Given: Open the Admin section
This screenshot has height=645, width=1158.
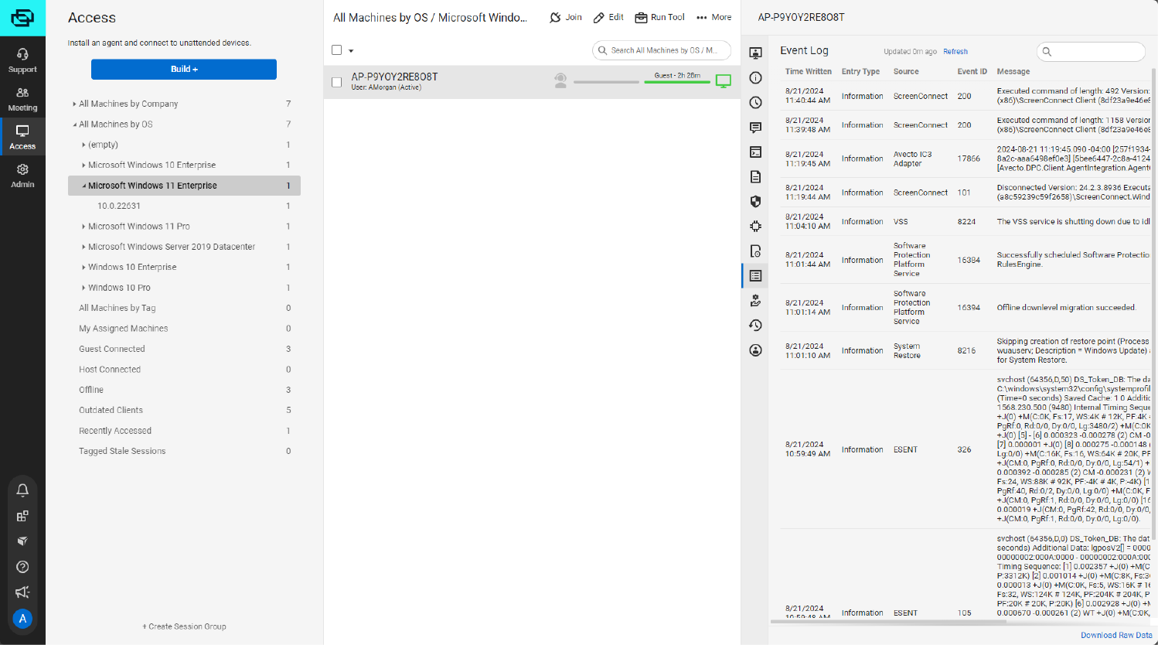Looking at the screenshot, I should 22,176.
